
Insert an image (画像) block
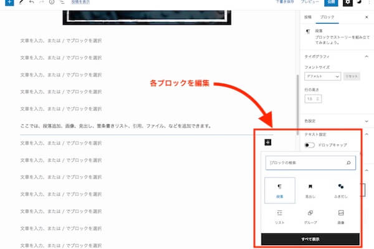[x=341, y=217]
